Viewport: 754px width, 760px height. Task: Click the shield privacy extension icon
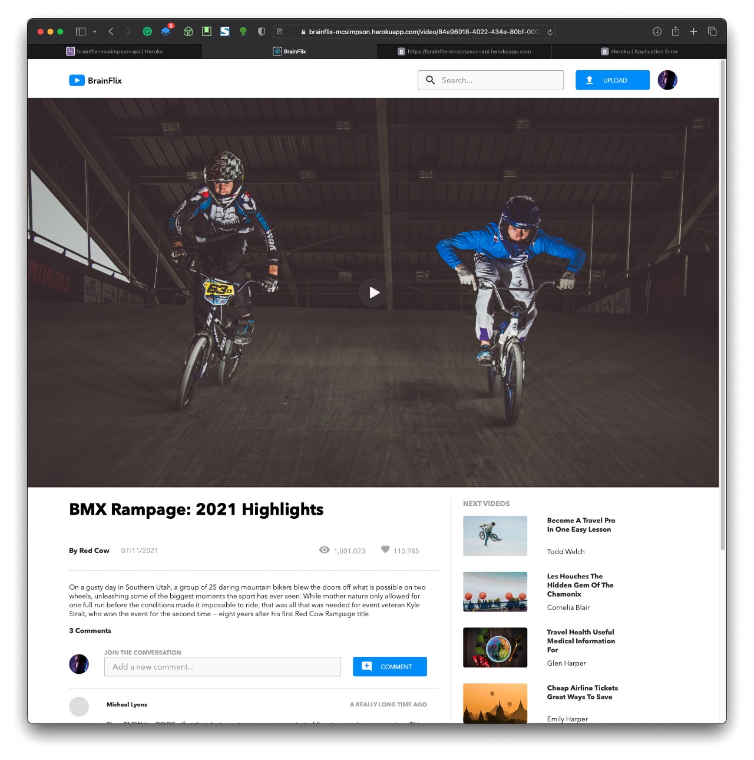[x=261, y=31]
